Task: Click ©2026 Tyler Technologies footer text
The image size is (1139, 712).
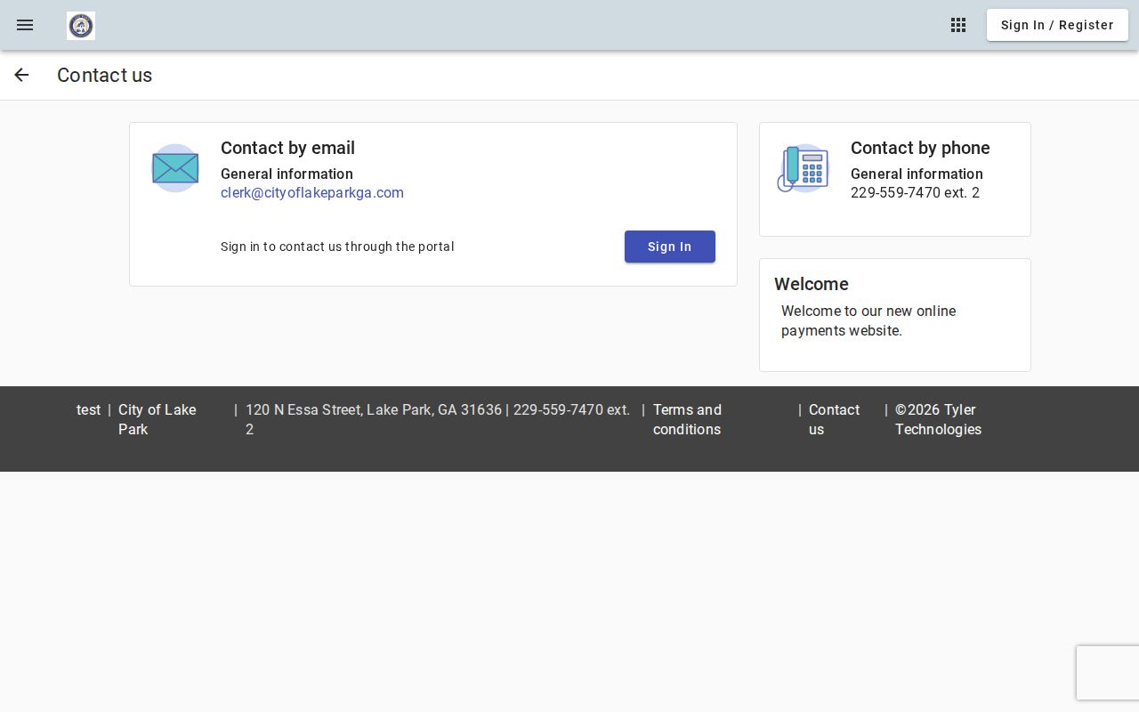Action: click(938, 419)
